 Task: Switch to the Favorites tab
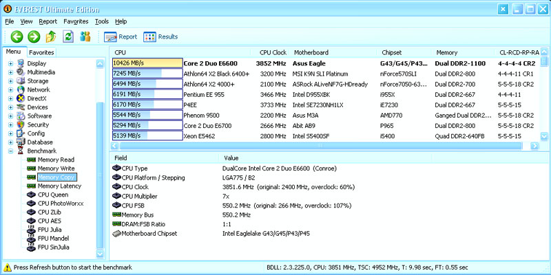coord(41,53)
